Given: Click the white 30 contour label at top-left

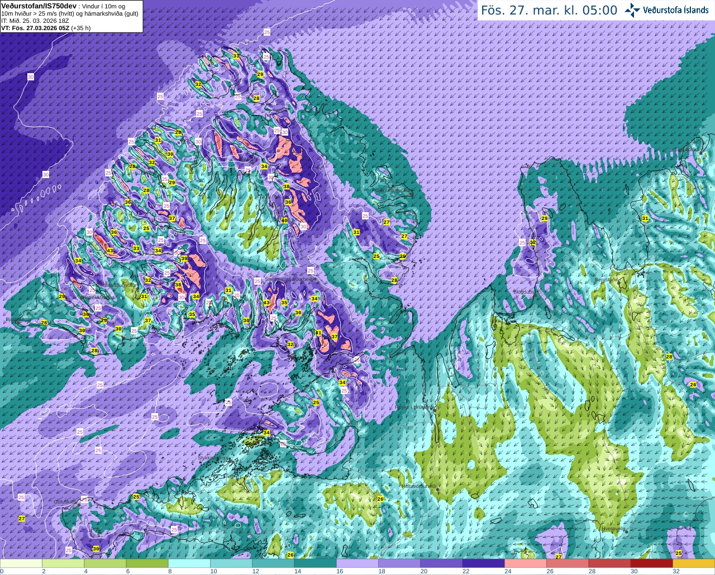Looking at the screenshot, I should tap(30, 76).
